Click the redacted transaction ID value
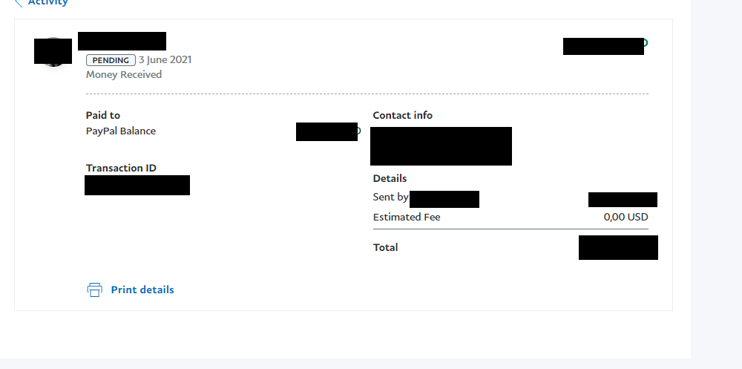Viewport: 742px width, 369px height. pyautogui.click(x=137, y=185)
